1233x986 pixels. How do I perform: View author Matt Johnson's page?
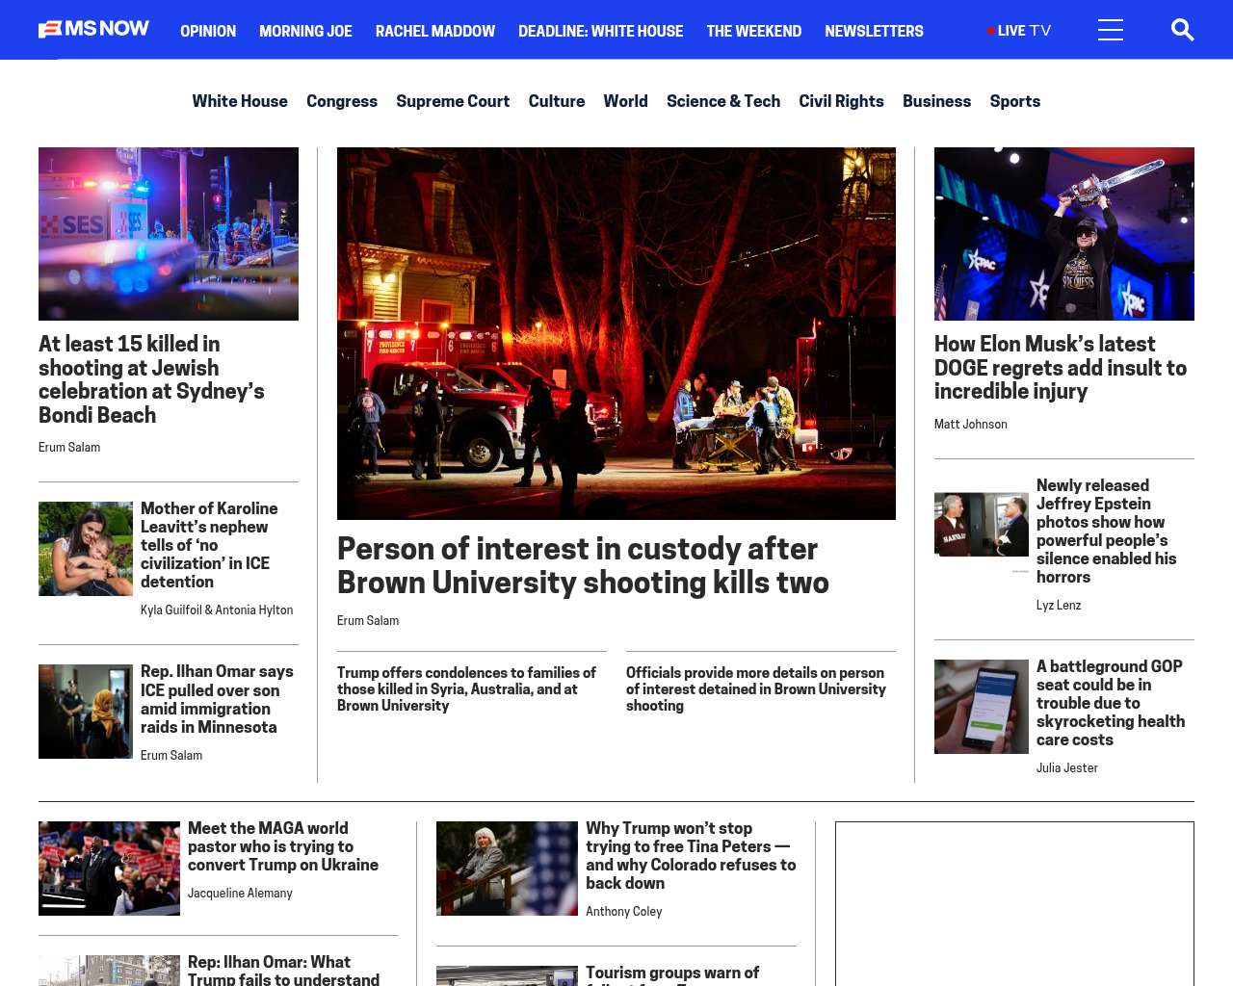[x=970, y=425]
